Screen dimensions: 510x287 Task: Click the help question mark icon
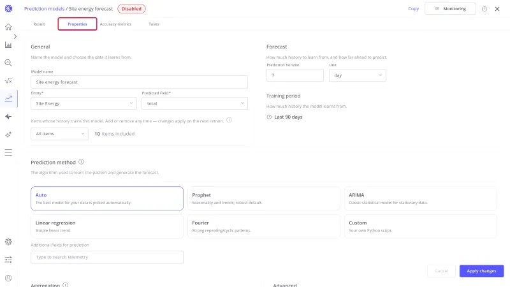(x=484, y=9)
